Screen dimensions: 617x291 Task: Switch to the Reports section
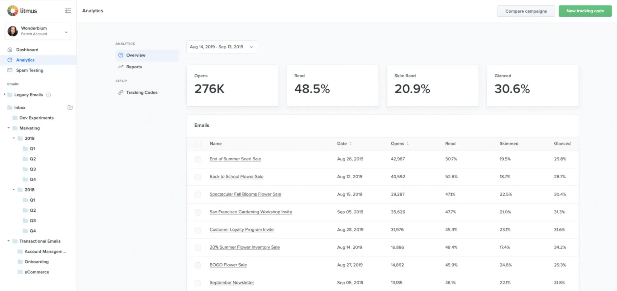pyautogui.click(x=134, y=67)
